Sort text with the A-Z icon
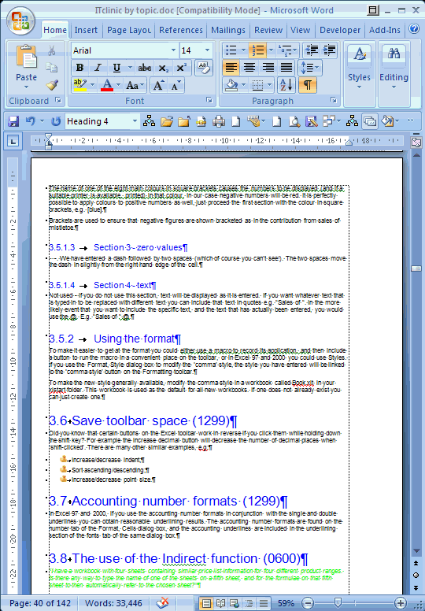This screenshot has width=425, height=611. tap(286, 84)
